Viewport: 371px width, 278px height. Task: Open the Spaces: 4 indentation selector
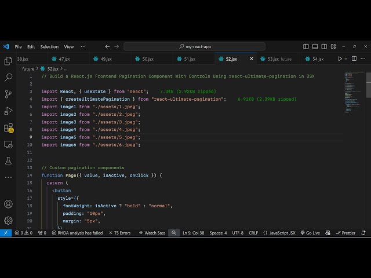(218, 233)
